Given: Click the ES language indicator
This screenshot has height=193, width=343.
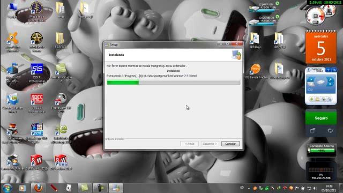Looking at the screenshot, I should pos(242,188).
